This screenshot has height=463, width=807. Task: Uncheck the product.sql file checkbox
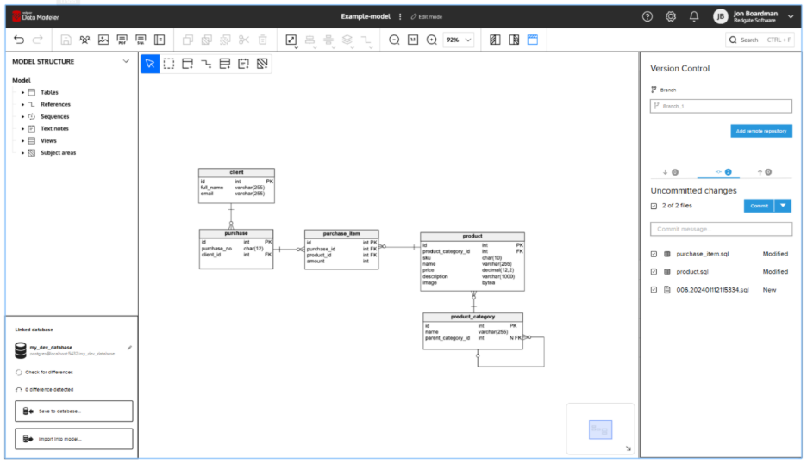coord(654,272)
